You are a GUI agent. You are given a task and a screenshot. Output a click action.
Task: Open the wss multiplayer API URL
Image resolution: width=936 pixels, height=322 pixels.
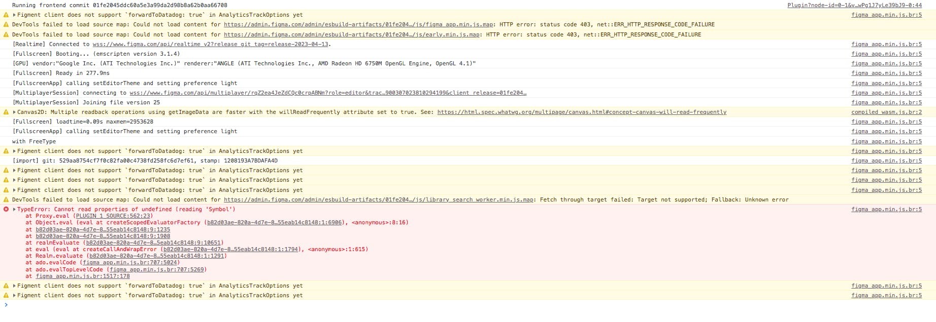pos(327,93)
